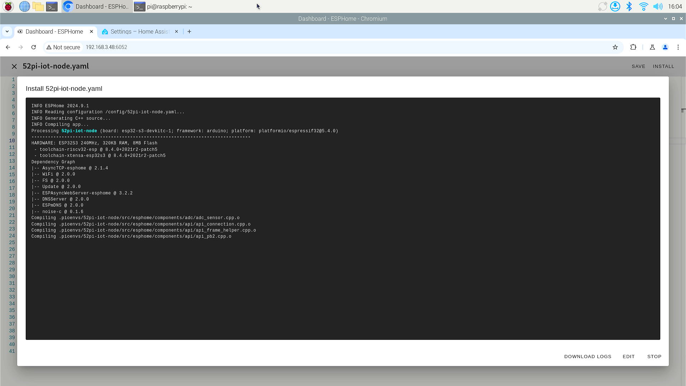Image resolution: width=686 pixels, height=386 pixels.
Task: Open a new browser tab
Action: [x=189, y=31]
